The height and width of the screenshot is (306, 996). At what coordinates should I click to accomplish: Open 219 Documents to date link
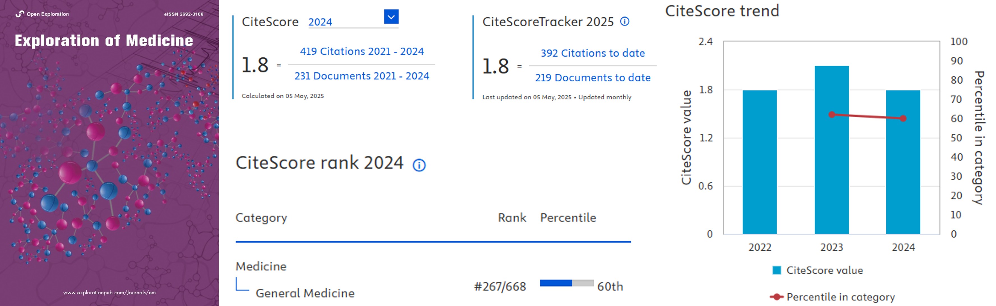tap(592, 78)
